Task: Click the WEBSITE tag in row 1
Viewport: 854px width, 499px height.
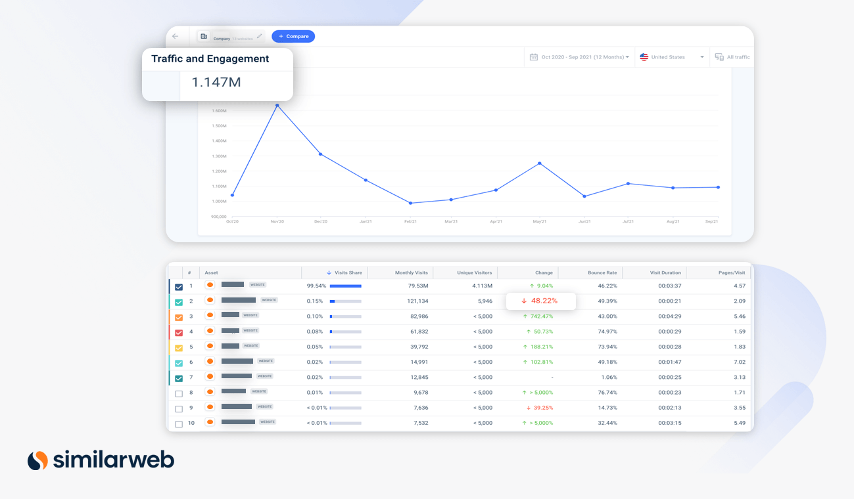Action: coord(258,285)
